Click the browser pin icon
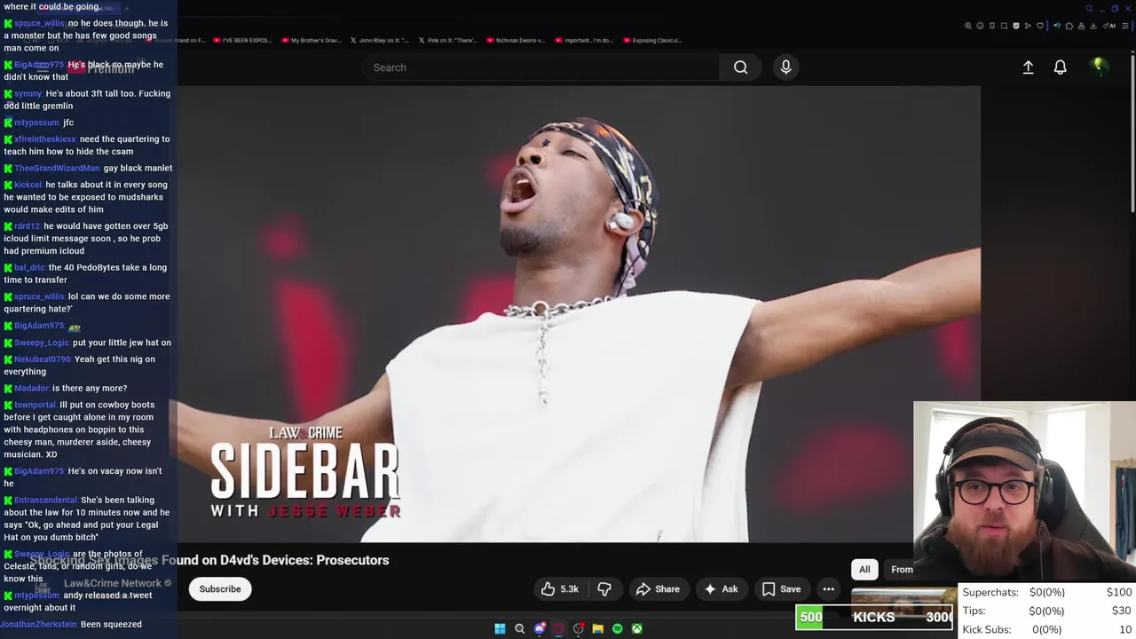1136x639 pixels. coord(992,26)
